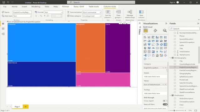This screenshot has height=112, width=200.
Task: Select the line chart visual
Action: tap(145, 41)
